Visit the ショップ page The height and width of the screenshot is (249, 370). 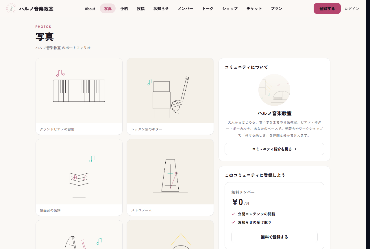coord(230,9)
